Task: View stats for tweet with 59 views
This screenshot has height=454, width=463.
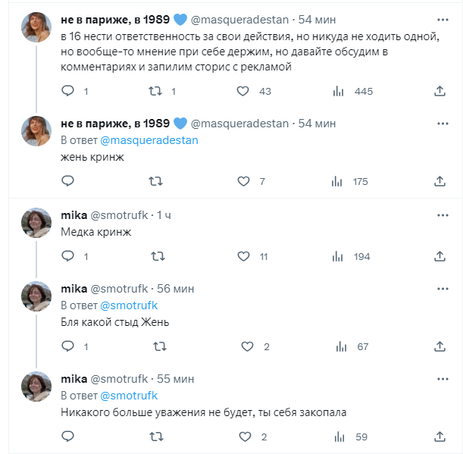Action: 338,437
